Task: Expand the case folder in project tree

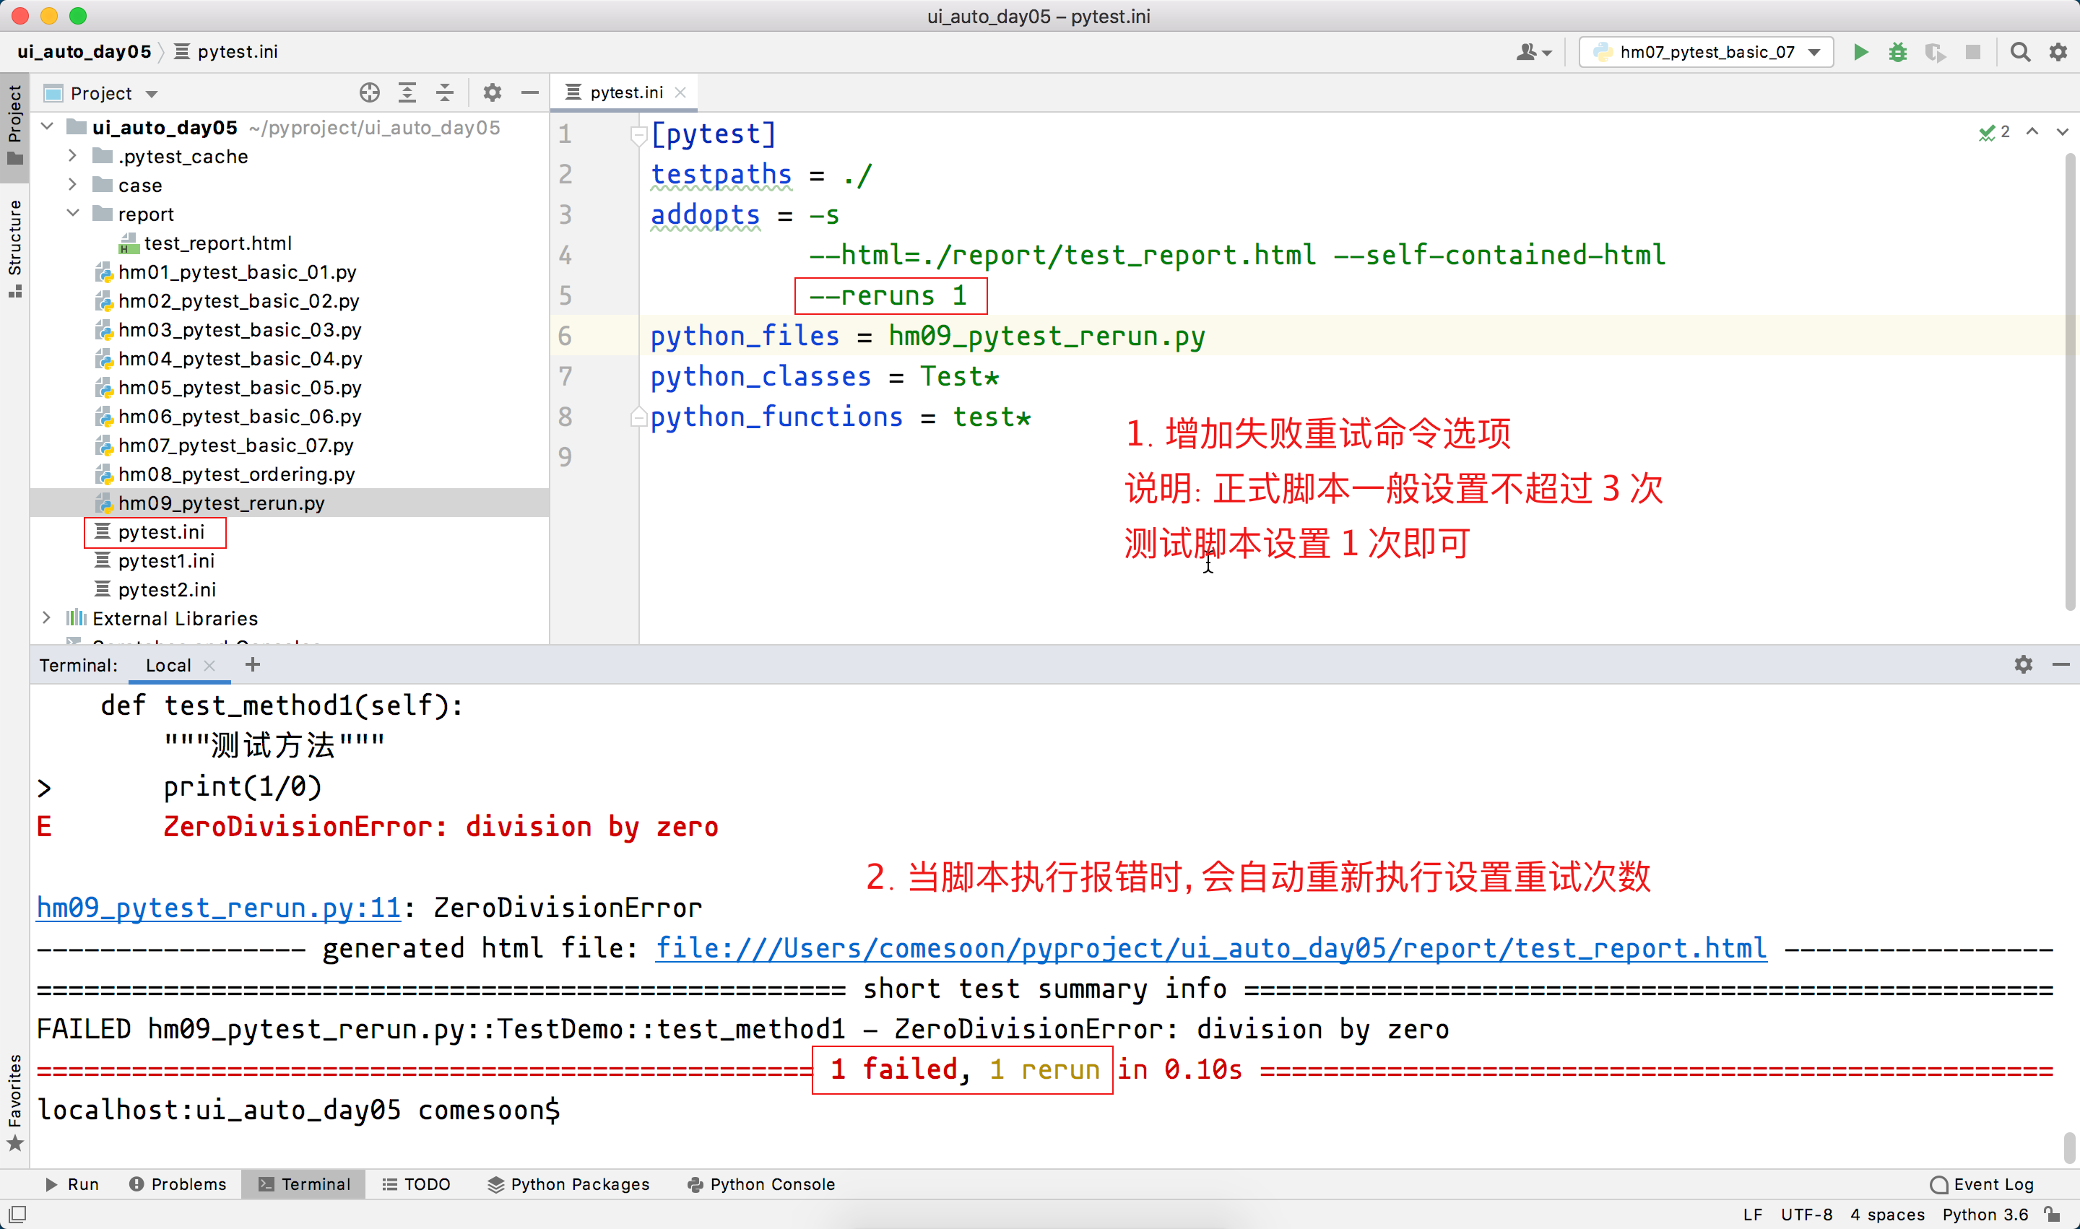Action: pos(73,185)
